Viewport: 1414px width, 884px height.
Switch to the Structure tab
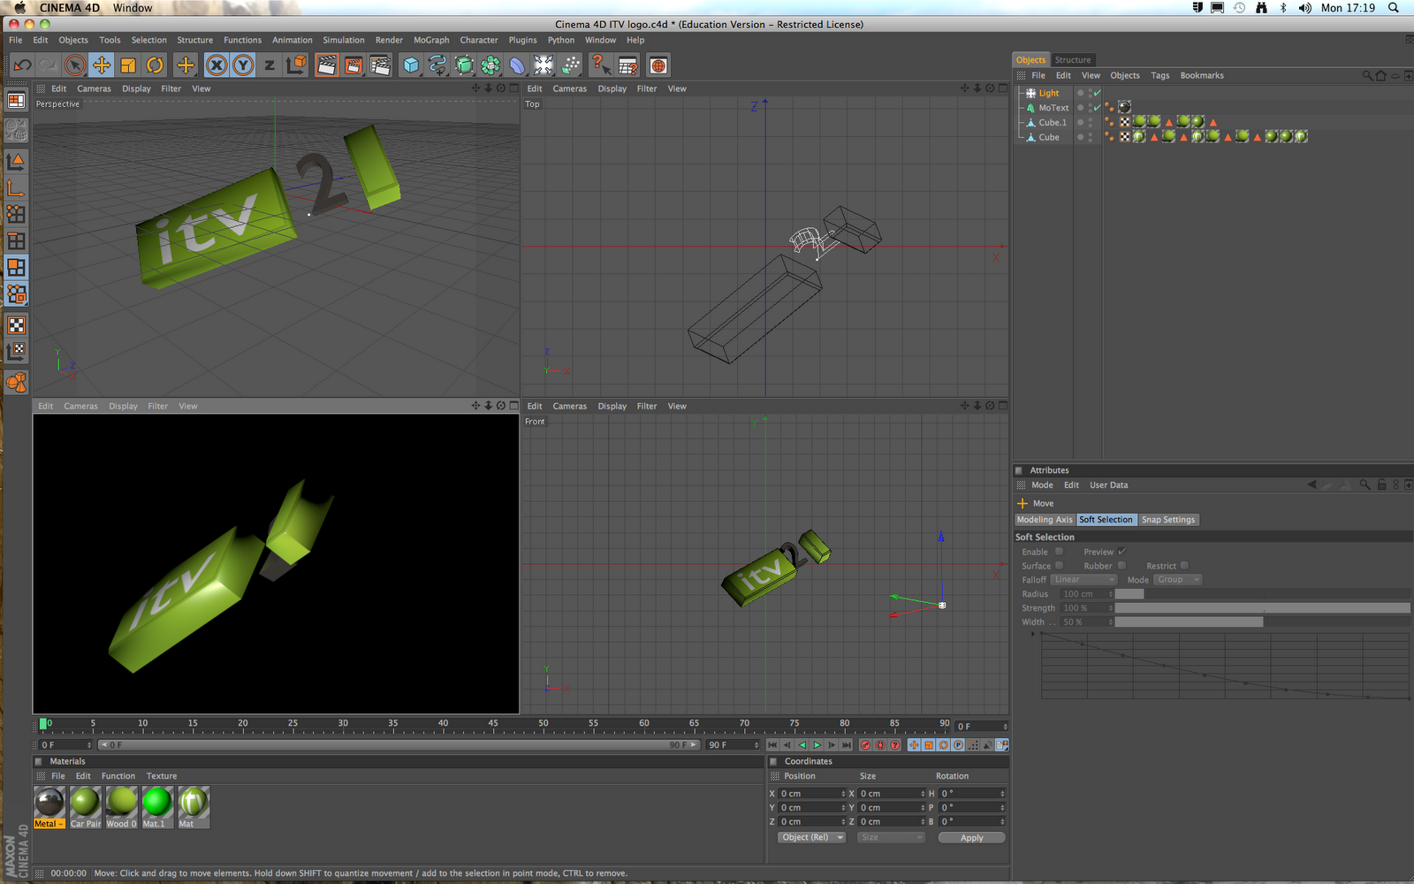point(1073,60)
